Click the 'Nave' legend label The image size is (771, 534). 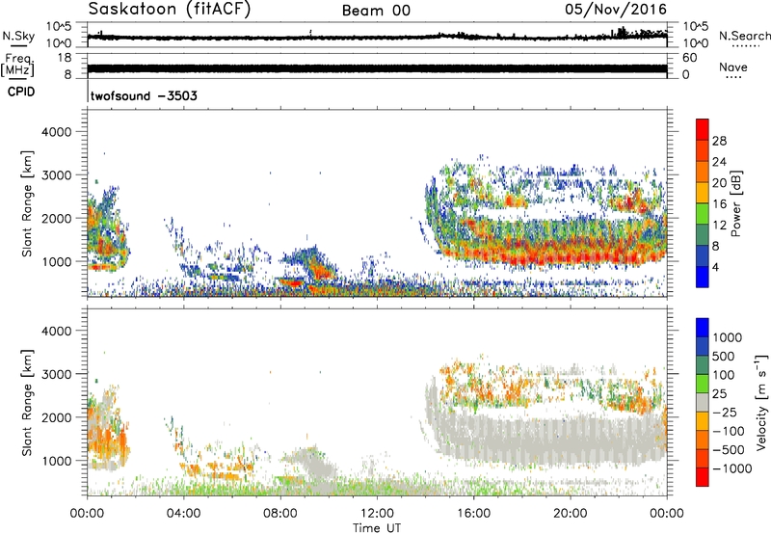click(733, 67)
